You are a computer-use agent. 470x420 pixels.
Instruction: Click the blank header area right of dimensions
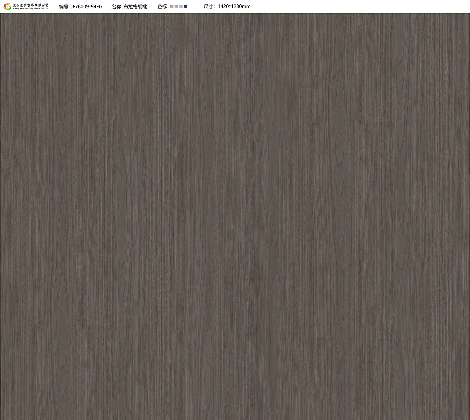352,6
